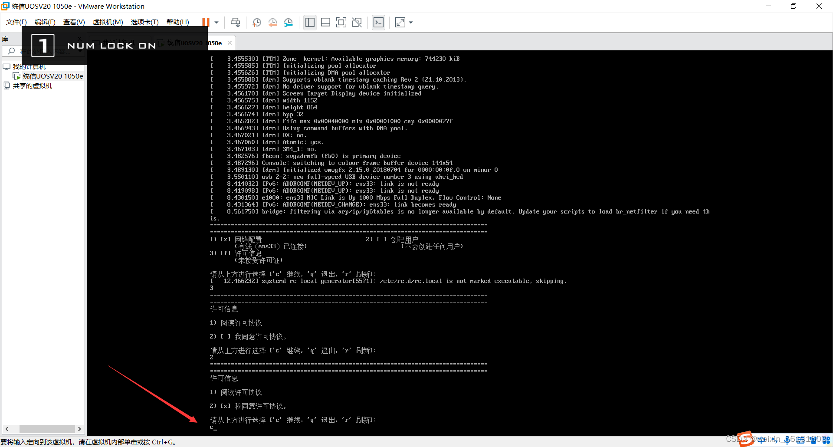This screenshot has height=447, width=833.
Task: Click the status bar Ctrl+G input hint
Action: point(88,442)
